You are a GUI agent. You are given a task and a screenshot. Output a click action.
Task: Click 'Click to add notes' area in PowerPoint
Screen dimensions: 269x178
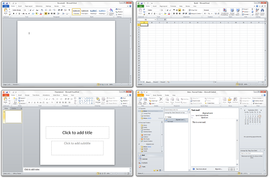click(77, 170)
